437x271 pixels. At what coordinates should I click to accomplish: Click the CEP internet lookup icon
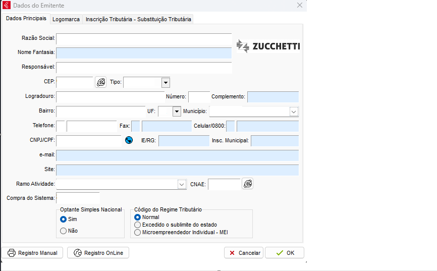[100, 82]
